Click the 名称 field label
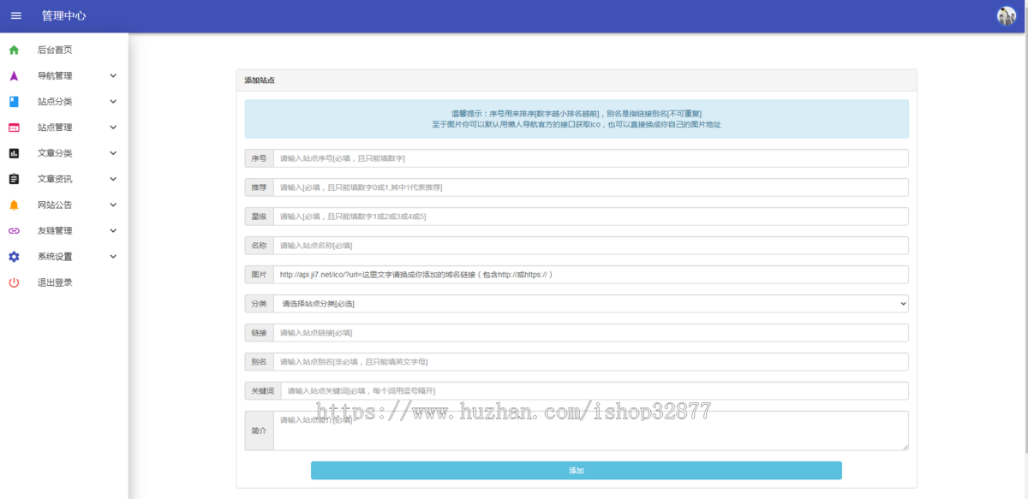 (x=259, y=246)
